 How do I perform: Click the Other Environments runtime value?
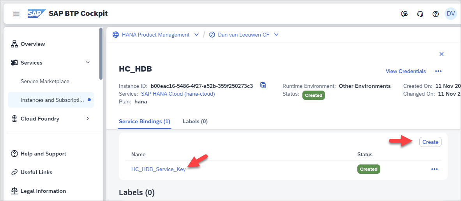[365, 86]
